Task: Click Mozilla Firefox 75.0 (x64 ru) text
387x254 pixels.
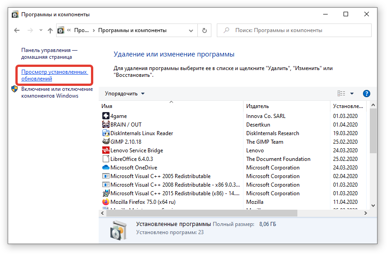Action: coord(143,202)
